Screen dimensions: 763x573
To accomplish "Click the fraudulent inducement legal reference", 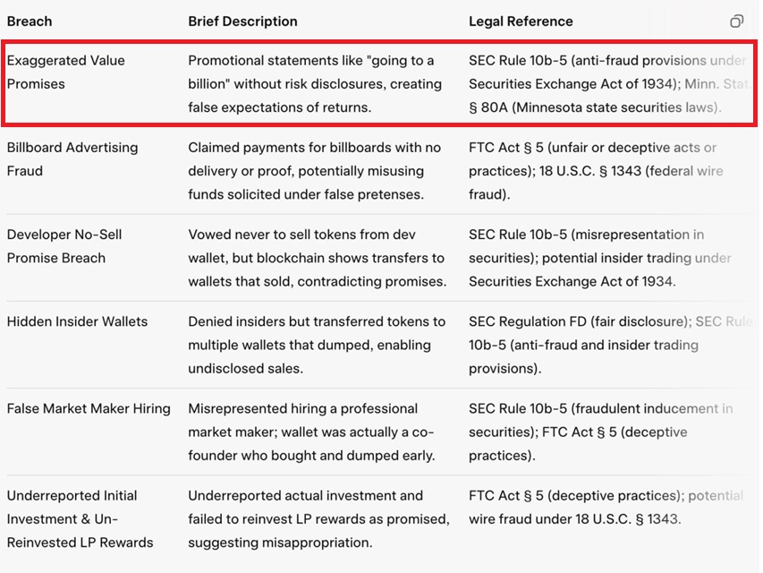I will [x=599, y=408].
